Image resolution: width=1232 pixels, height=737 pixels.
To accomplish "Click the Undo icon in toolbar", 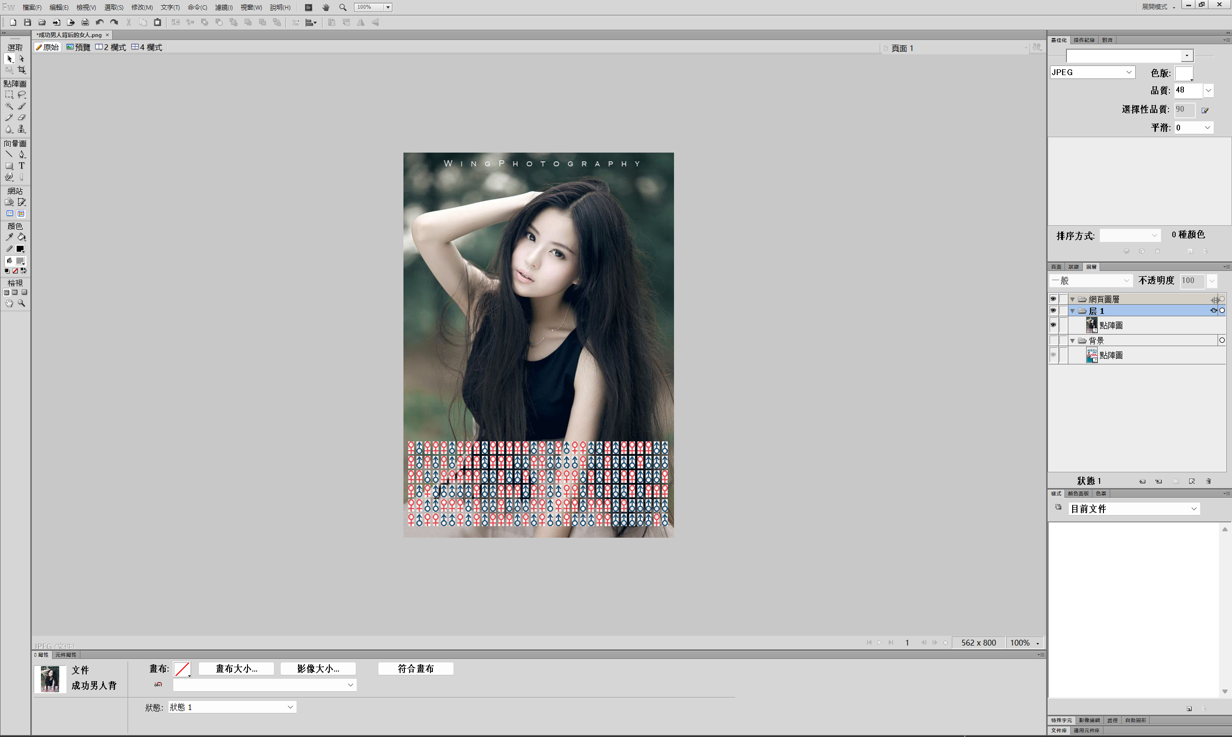I will (99, 22).
